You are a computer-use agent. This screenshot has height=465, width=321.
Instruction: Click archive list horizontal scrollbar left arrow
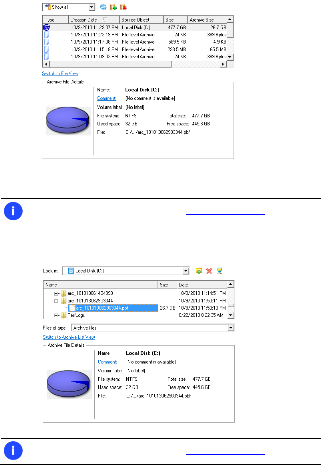point(46,64)
